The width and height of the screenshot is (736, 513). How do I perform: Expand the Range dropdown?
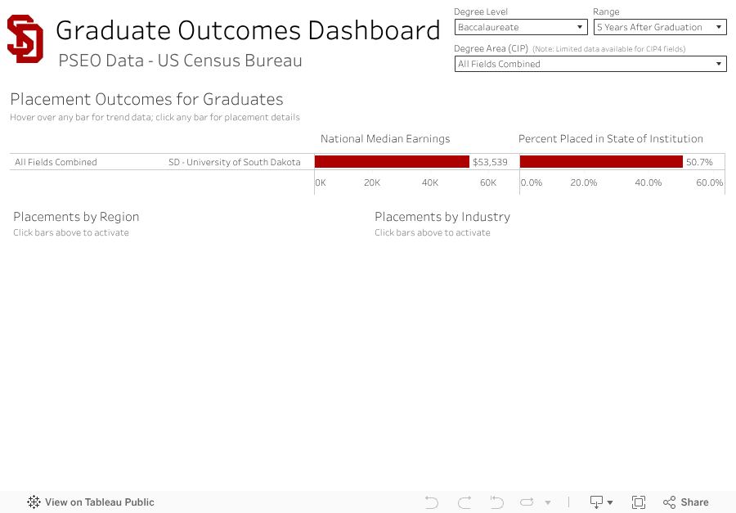(x=660, y=27)
